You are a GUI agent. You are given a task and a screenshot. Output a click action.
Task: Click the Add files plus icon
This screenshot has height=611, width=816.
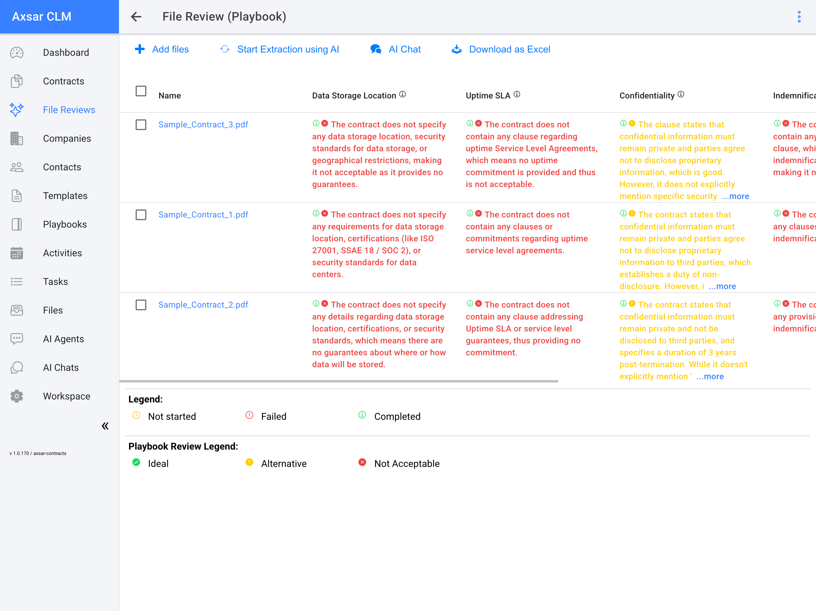140,49
